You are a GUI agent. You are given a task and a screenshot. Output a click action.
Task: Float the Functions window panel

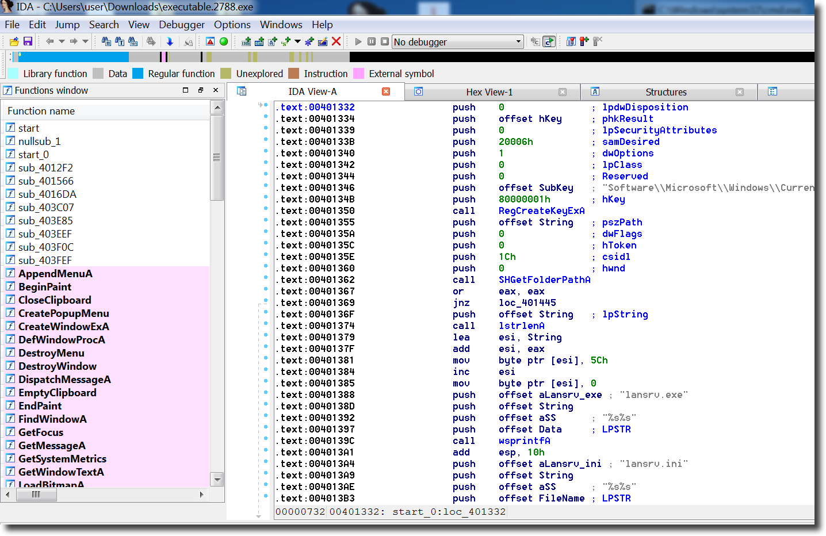coord(201,90)
